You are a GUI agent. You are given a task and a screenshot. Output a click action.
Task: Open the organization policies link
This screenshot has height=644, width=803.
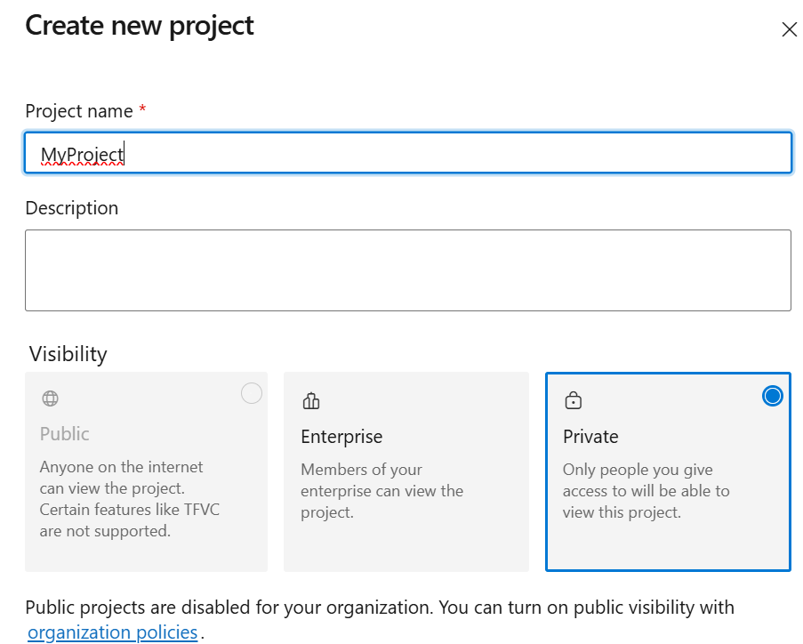tap(112, 632)
